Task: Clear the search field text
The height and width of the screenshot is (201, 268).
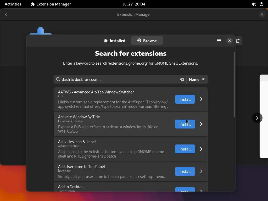Action: coord(182,79)
